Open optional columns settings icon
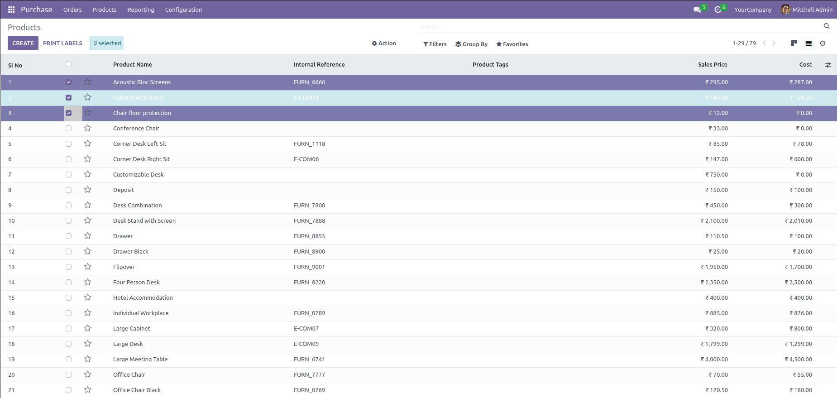This screenshot has width=837, height=398. pyautogui.click(x=828, y=65)
